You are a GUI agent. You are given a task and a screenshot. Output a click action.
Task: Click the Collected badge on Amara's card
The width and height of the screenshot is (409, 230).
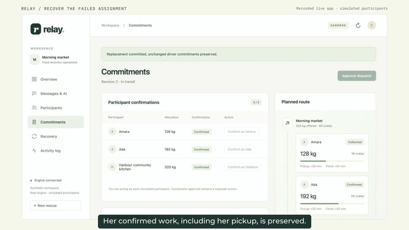click(x=355, y=142)
